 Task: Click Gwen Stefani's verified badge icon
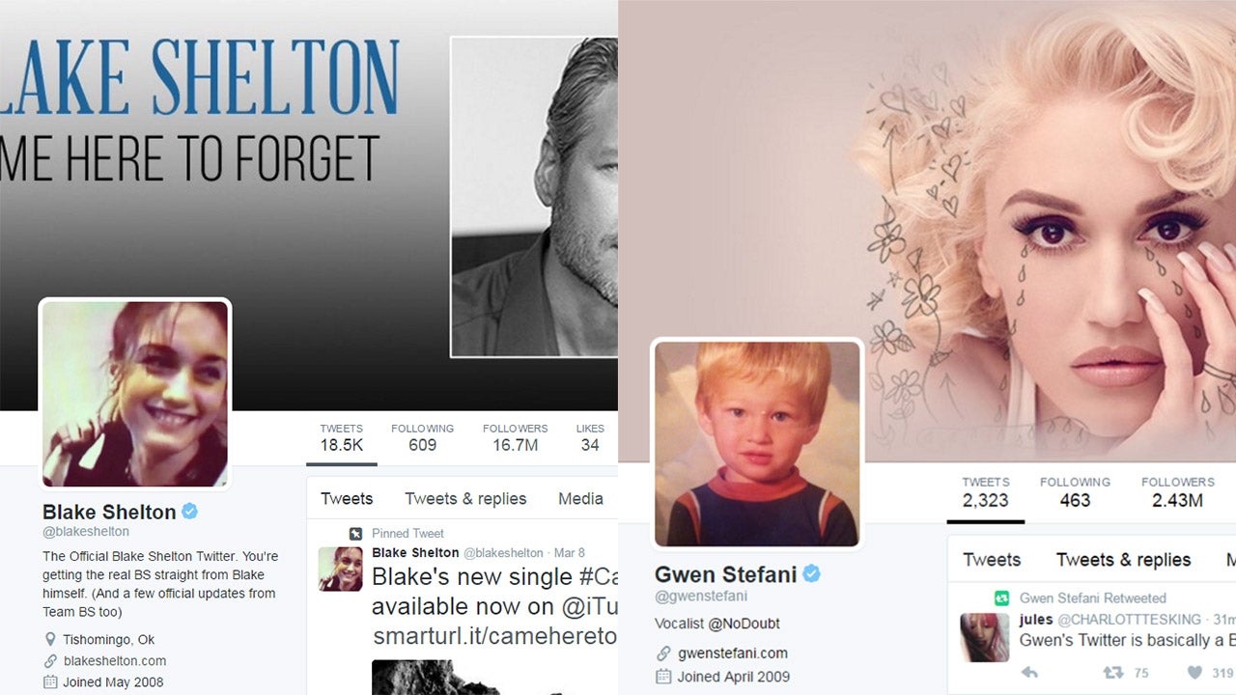(812, 574)
